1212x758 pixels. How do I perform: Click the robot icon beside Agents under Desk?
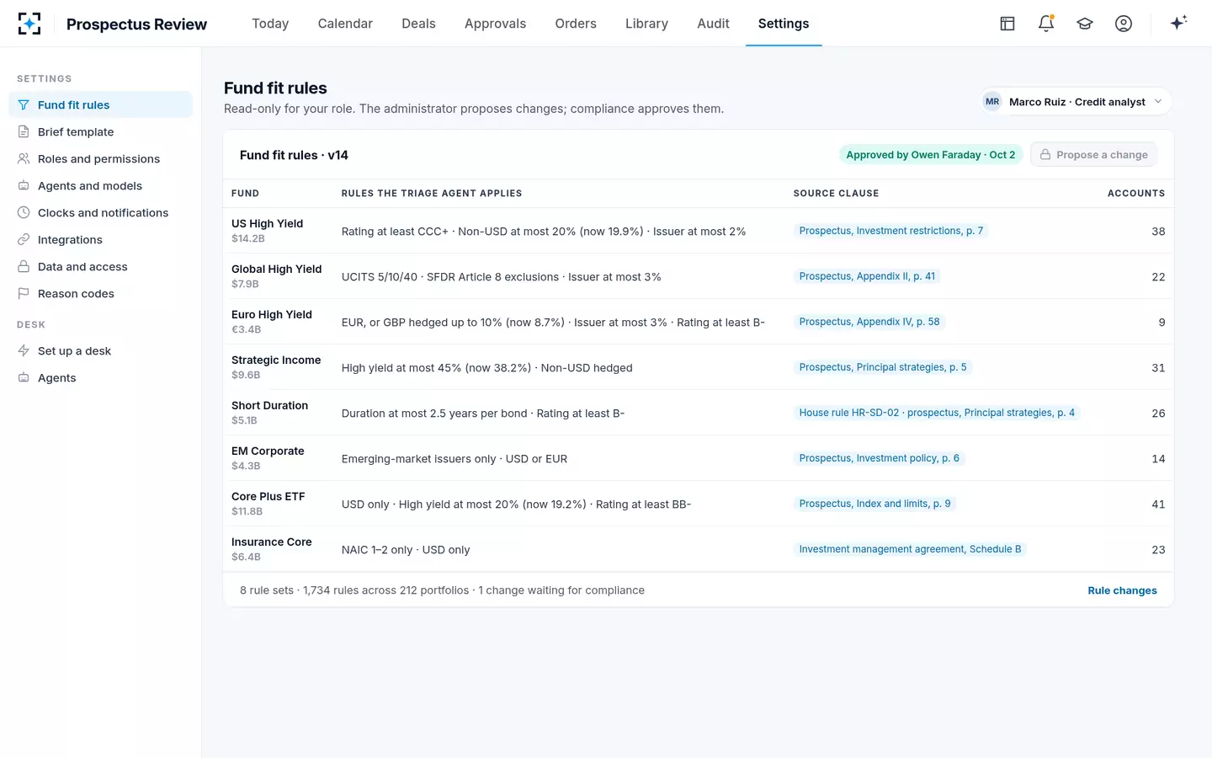24,377
